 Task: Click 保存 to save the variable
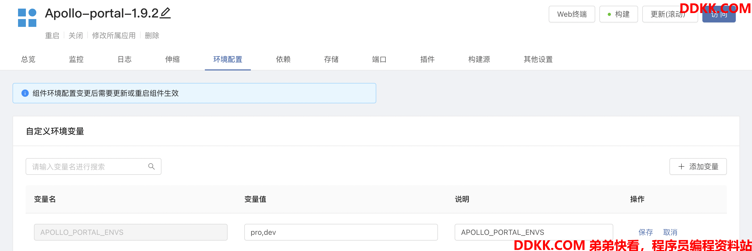645,232
